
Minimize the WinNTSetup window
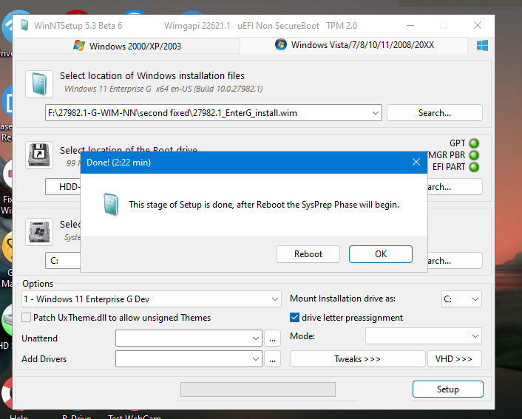tap(410, 25)
